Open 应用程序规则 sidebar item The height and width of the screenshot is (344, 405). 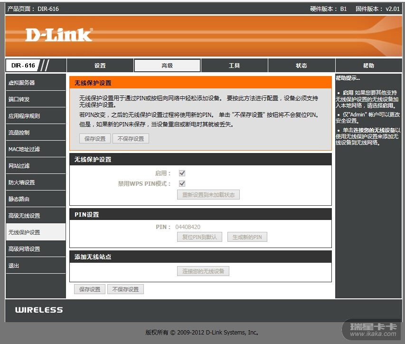[x=36, y=116]
